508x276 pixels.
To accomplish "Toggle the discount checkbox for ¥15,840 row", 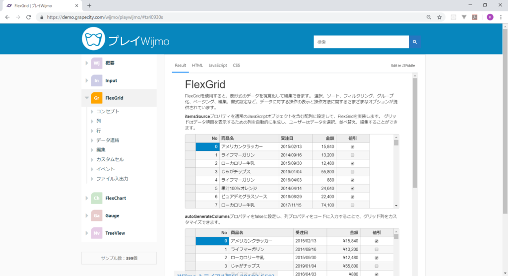I will pyautogui.click(x=377, y=241).
